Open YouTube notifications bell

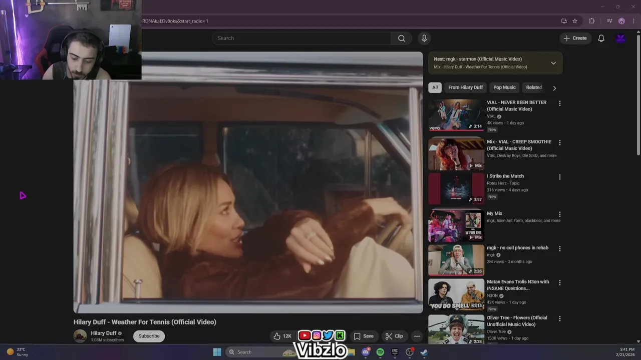point(601,38)
